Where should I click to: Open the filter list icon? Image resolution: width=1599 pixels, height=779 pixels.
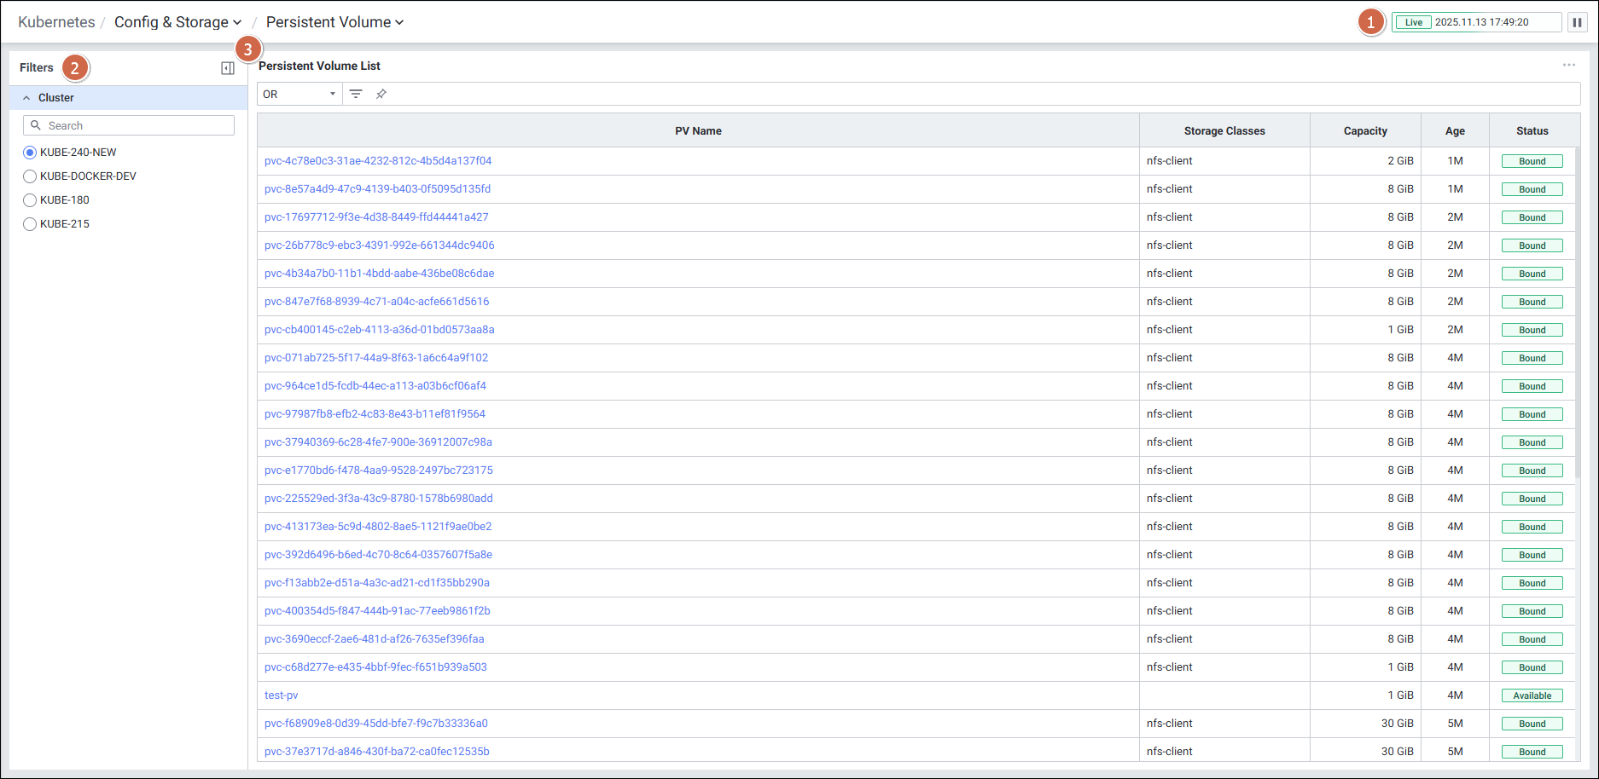coord(356,94)
